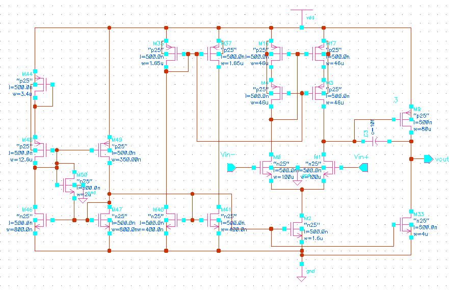Click the "w=1.65u" label under M35

tap(152, 63)
